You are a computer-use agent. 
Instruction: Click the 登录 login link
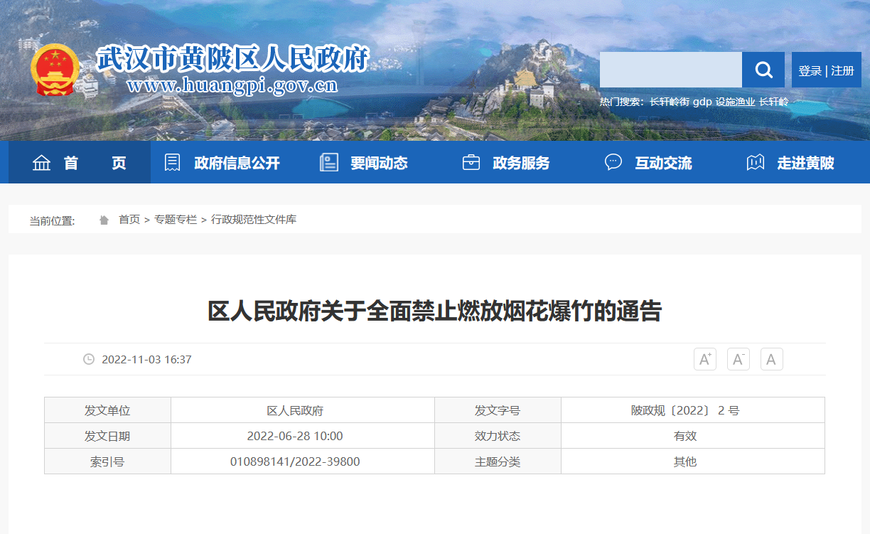(x=810, y=70)
